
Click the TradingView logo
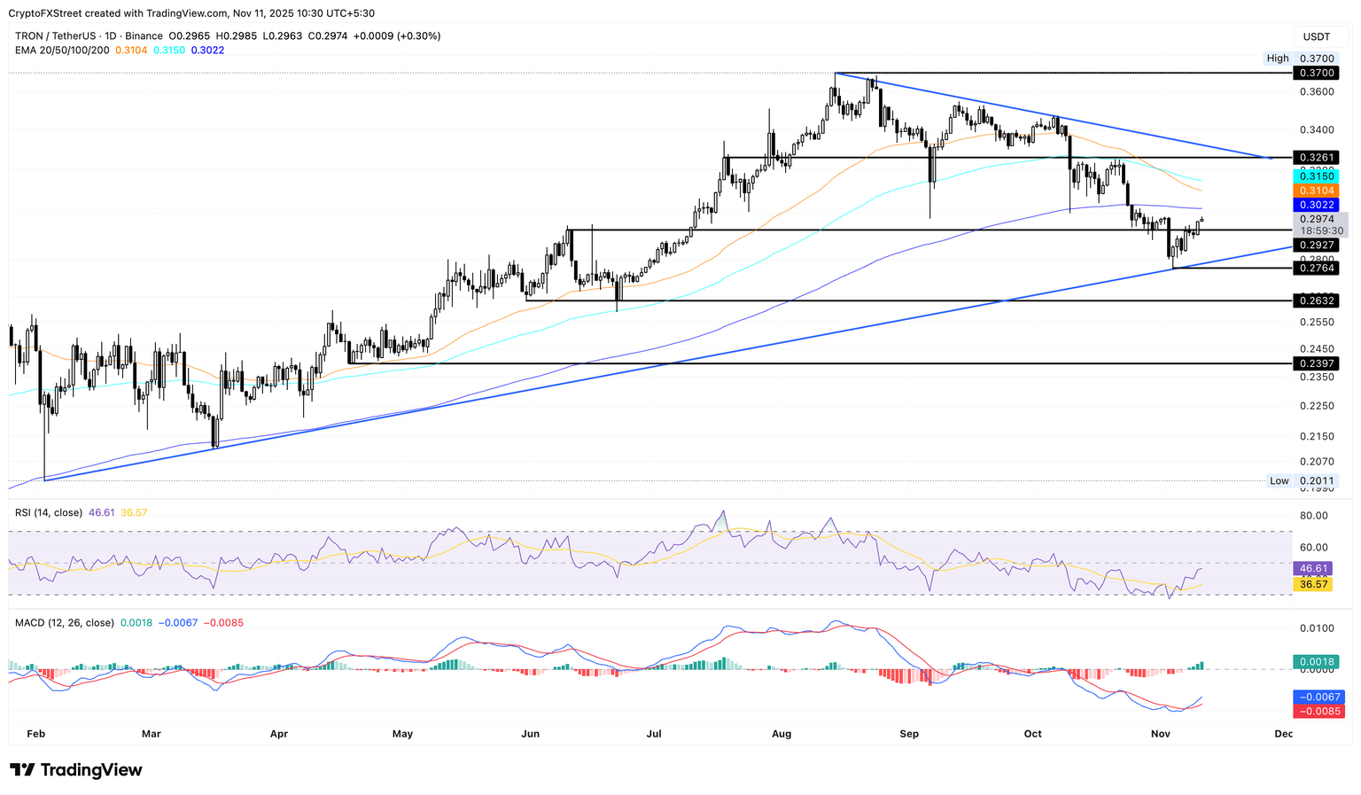pos(75,769)
